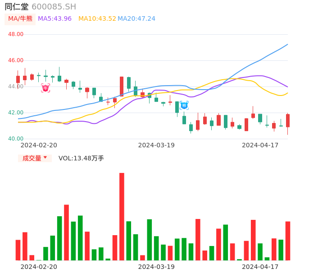The height and width of the screenshot is (273, 309).
Task: Click the VOL:13.48万手 volume readout
Action: click(81, 158)
